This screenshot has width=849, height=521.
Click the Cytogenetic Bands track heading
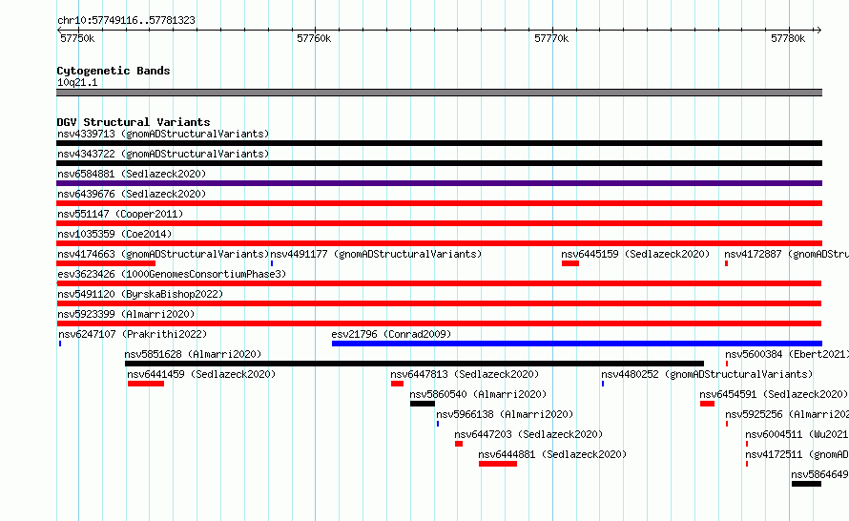point(114,71)
